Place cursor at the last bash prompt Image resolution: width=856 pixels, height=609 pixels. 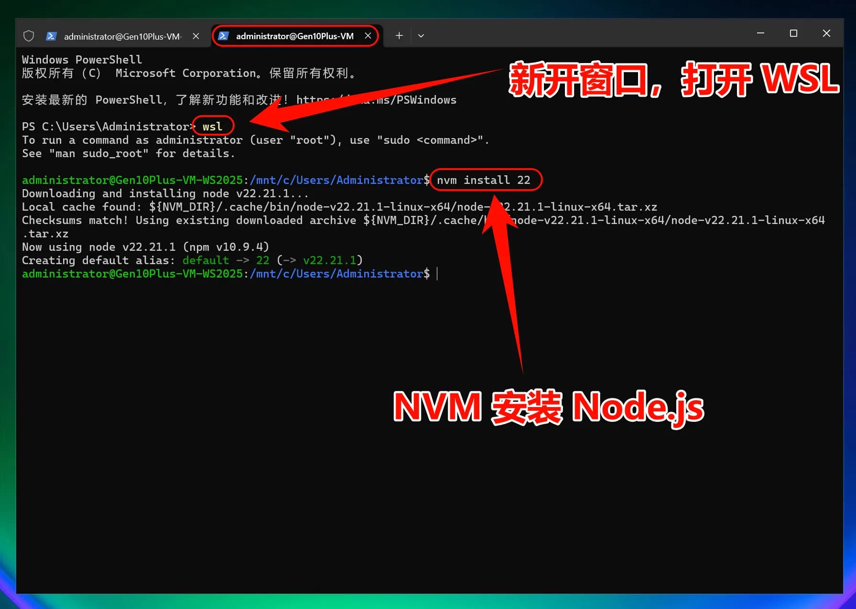437,274
